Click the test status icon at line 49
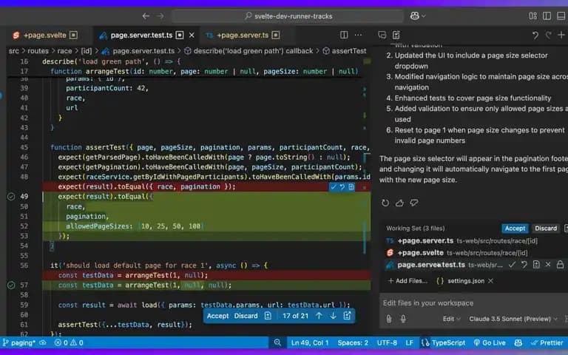Image resolution: width=568 pixels, height=355 pixels. point(11,196)
